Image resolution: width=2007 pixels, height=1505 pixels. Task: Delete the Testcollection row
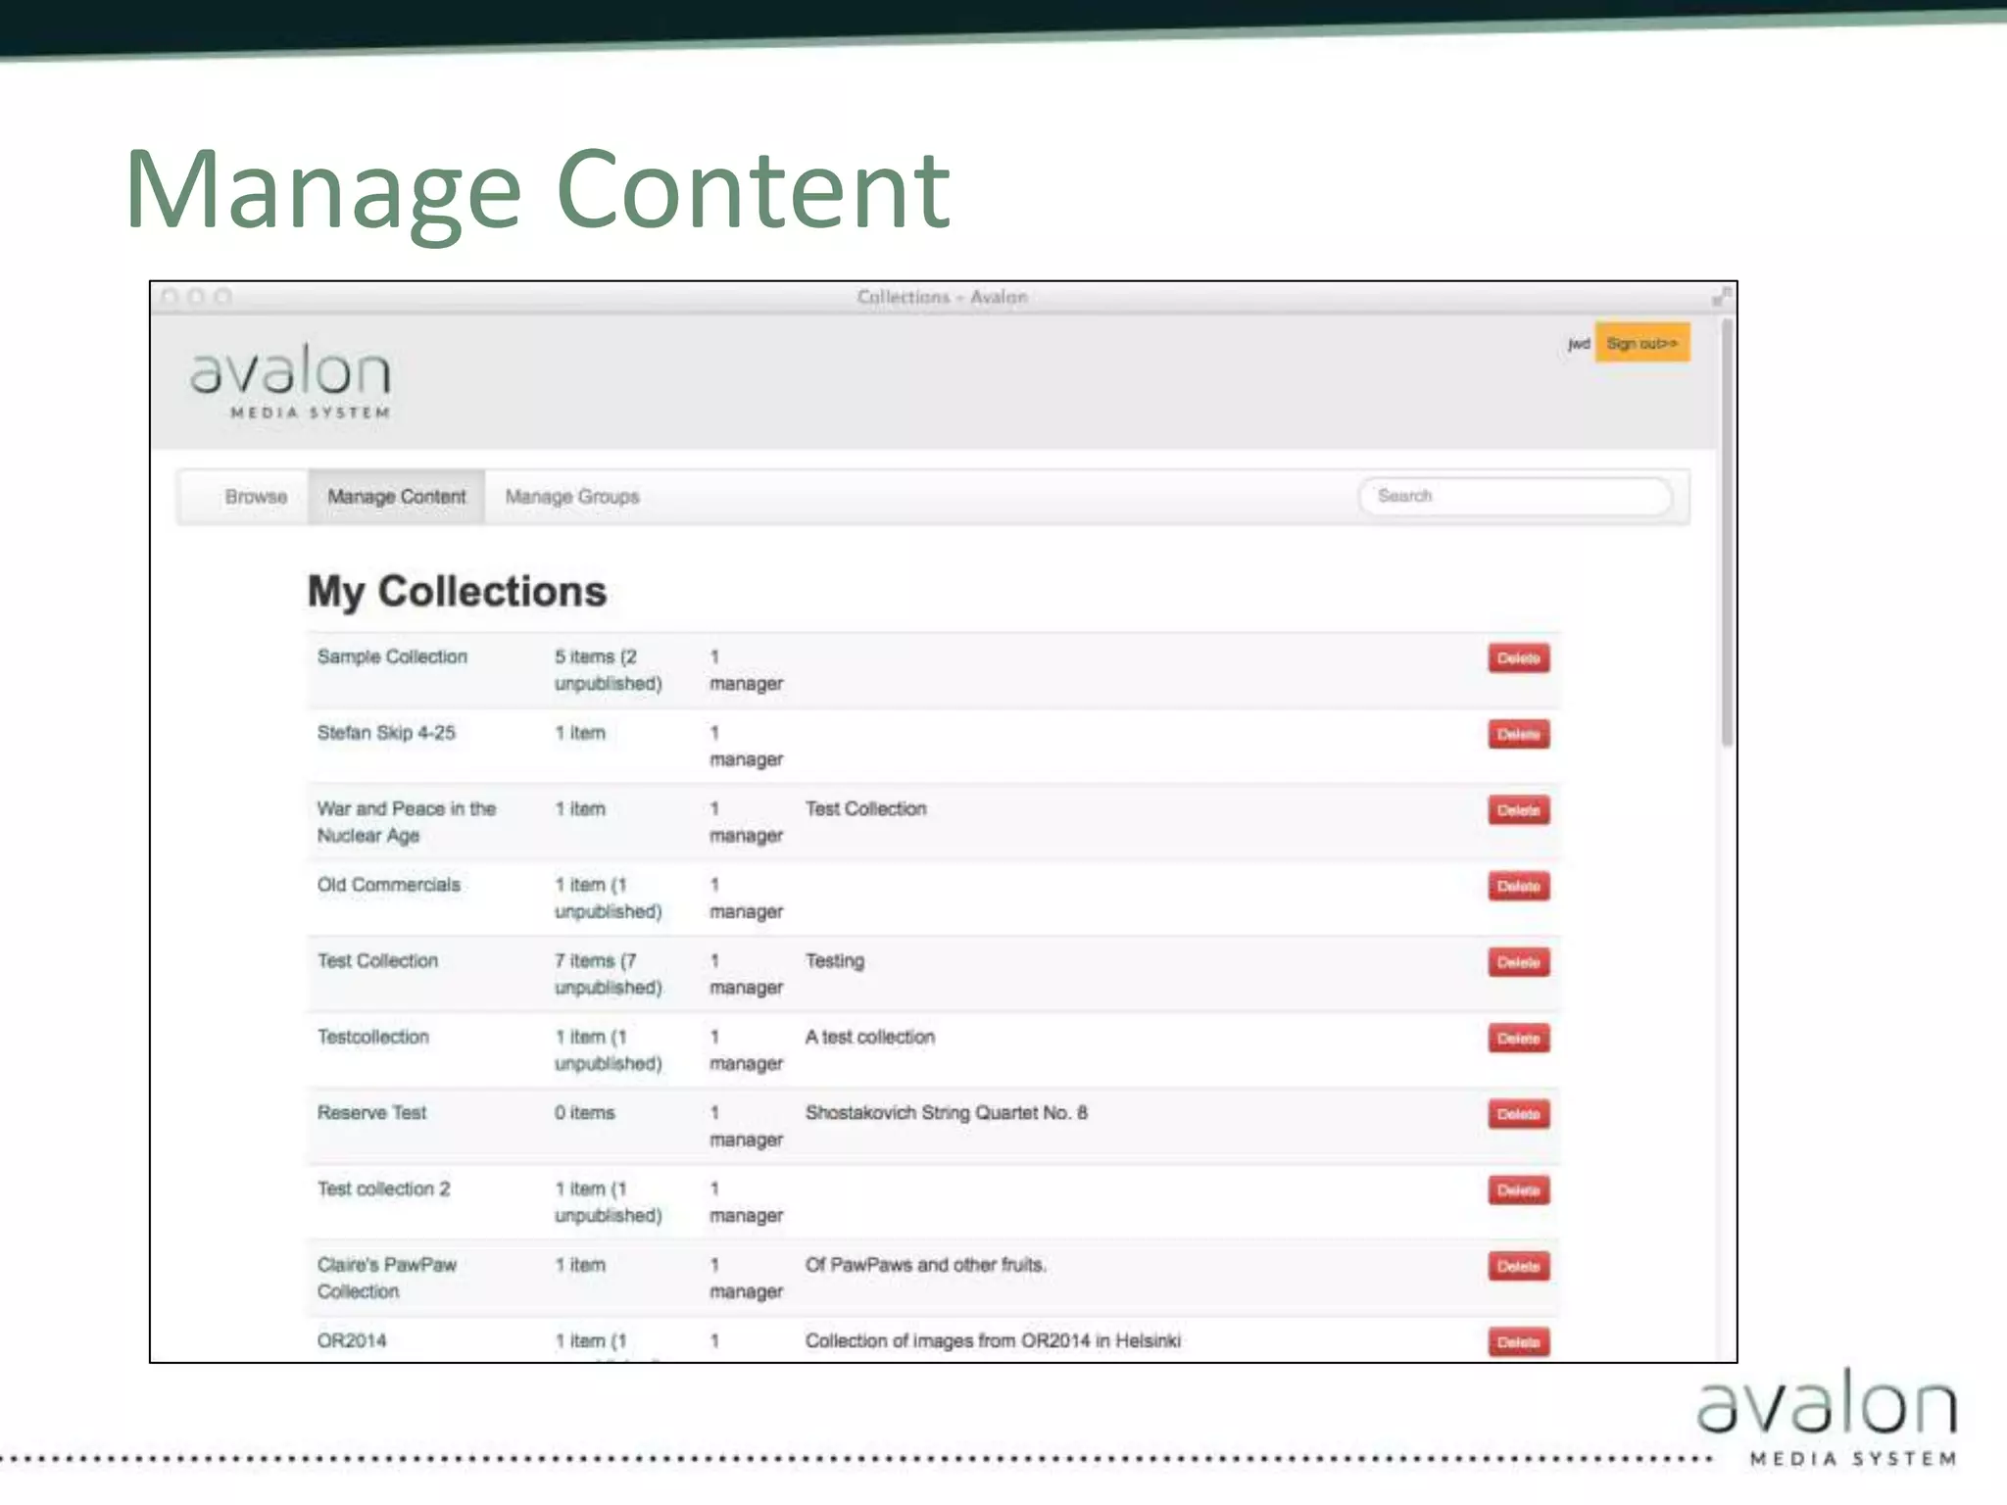1519,1039
